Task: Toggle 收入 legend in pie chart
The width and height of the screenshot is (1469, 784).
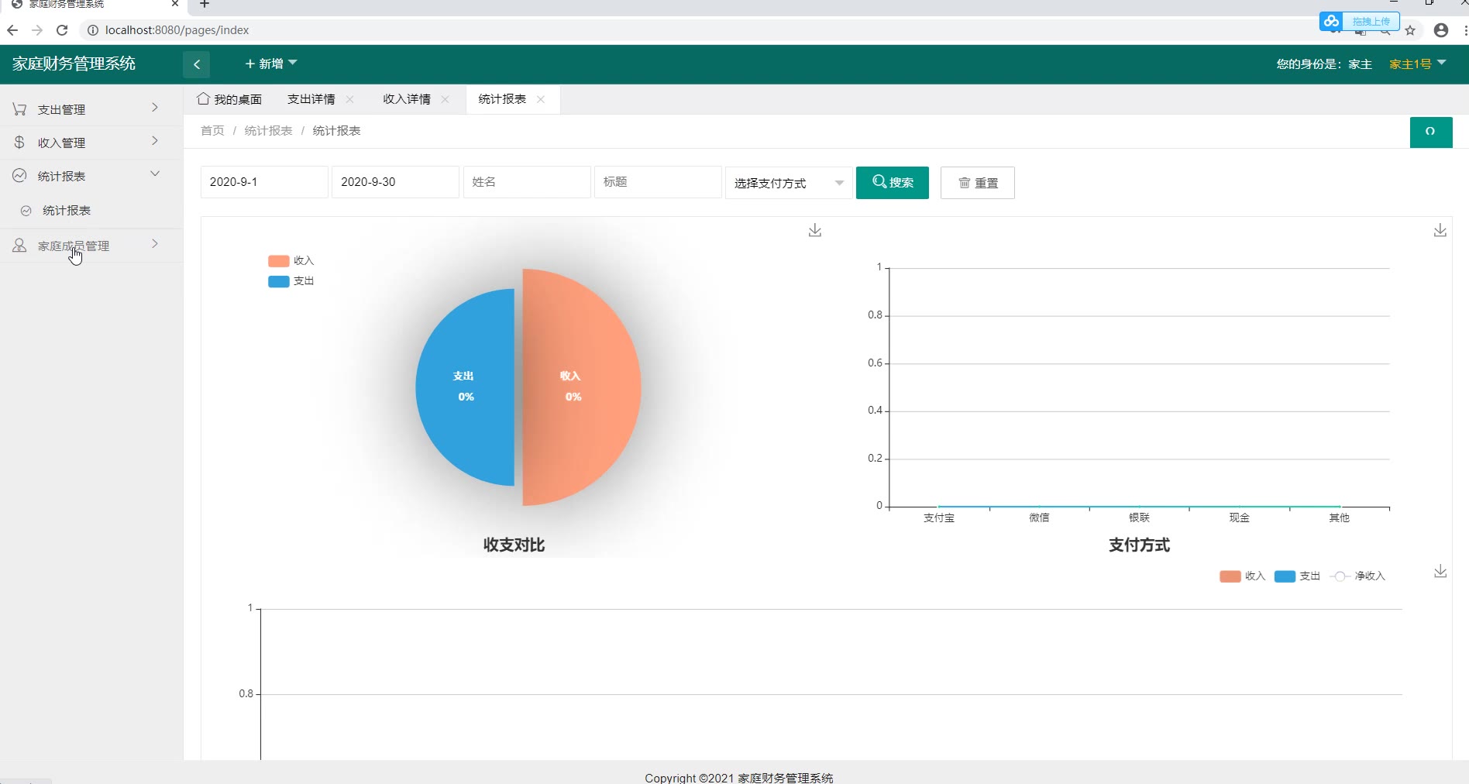Action: coord(291,261)
